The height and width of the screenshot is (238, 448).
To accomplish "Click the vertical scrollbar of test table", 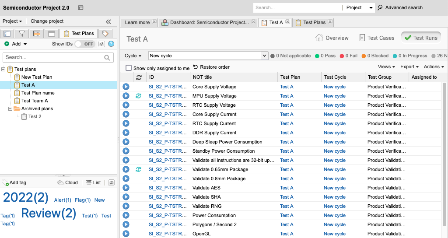I will coord(444,154).
